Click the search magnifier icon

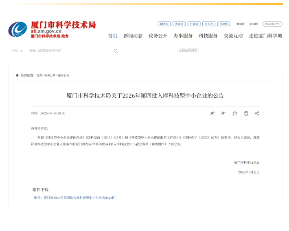pyautogui.click(x=116, y=51)
